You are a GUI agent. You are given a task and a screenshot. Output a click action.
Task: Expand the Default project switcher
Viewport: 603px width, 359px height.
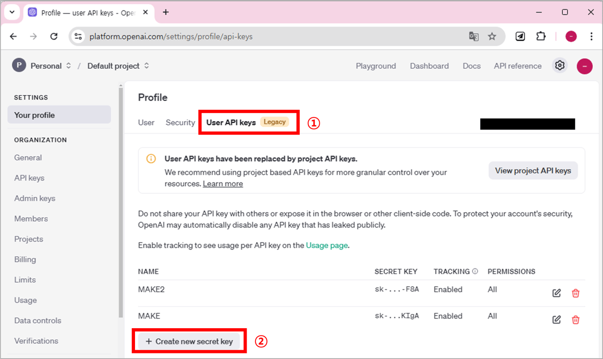pyautogui.click(x=146, y=66)
